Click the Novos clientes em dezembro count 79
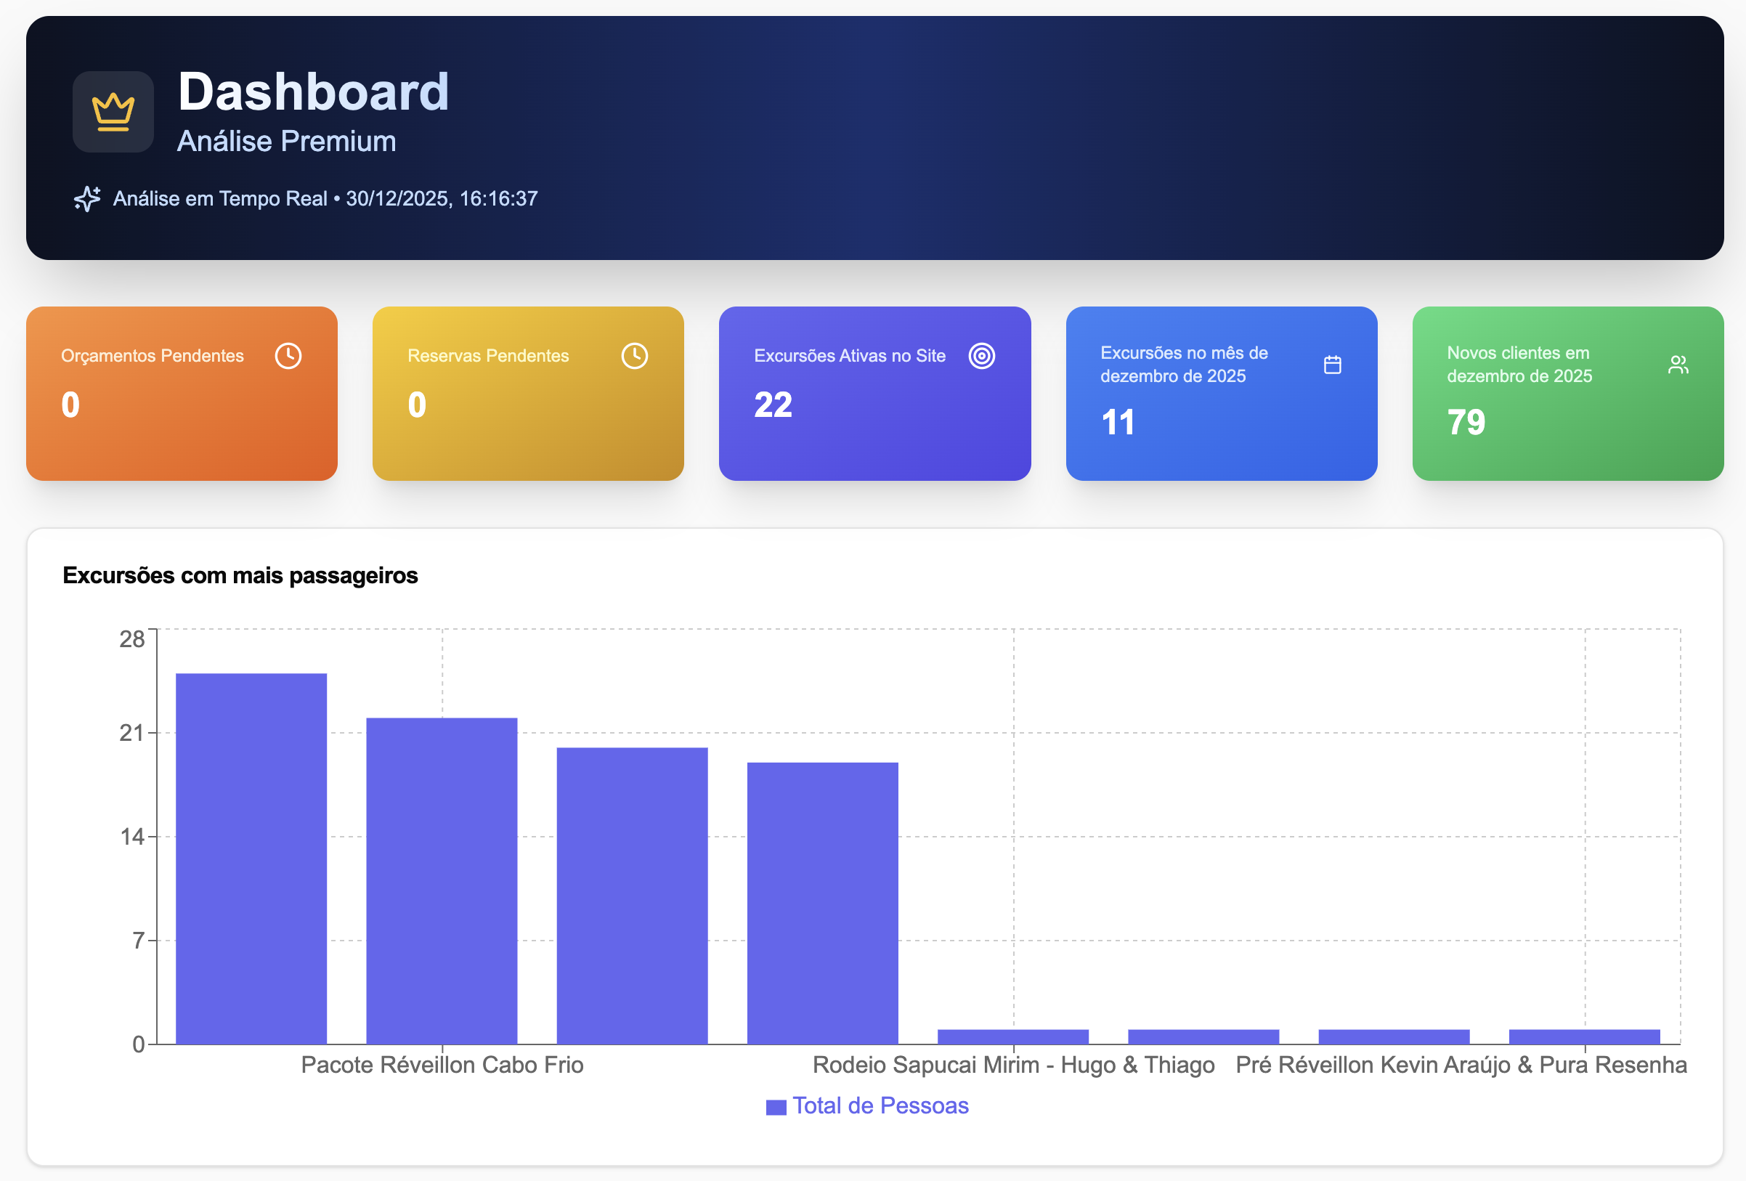Viewport: 1746px width, 1181px height. (1466, 422)
